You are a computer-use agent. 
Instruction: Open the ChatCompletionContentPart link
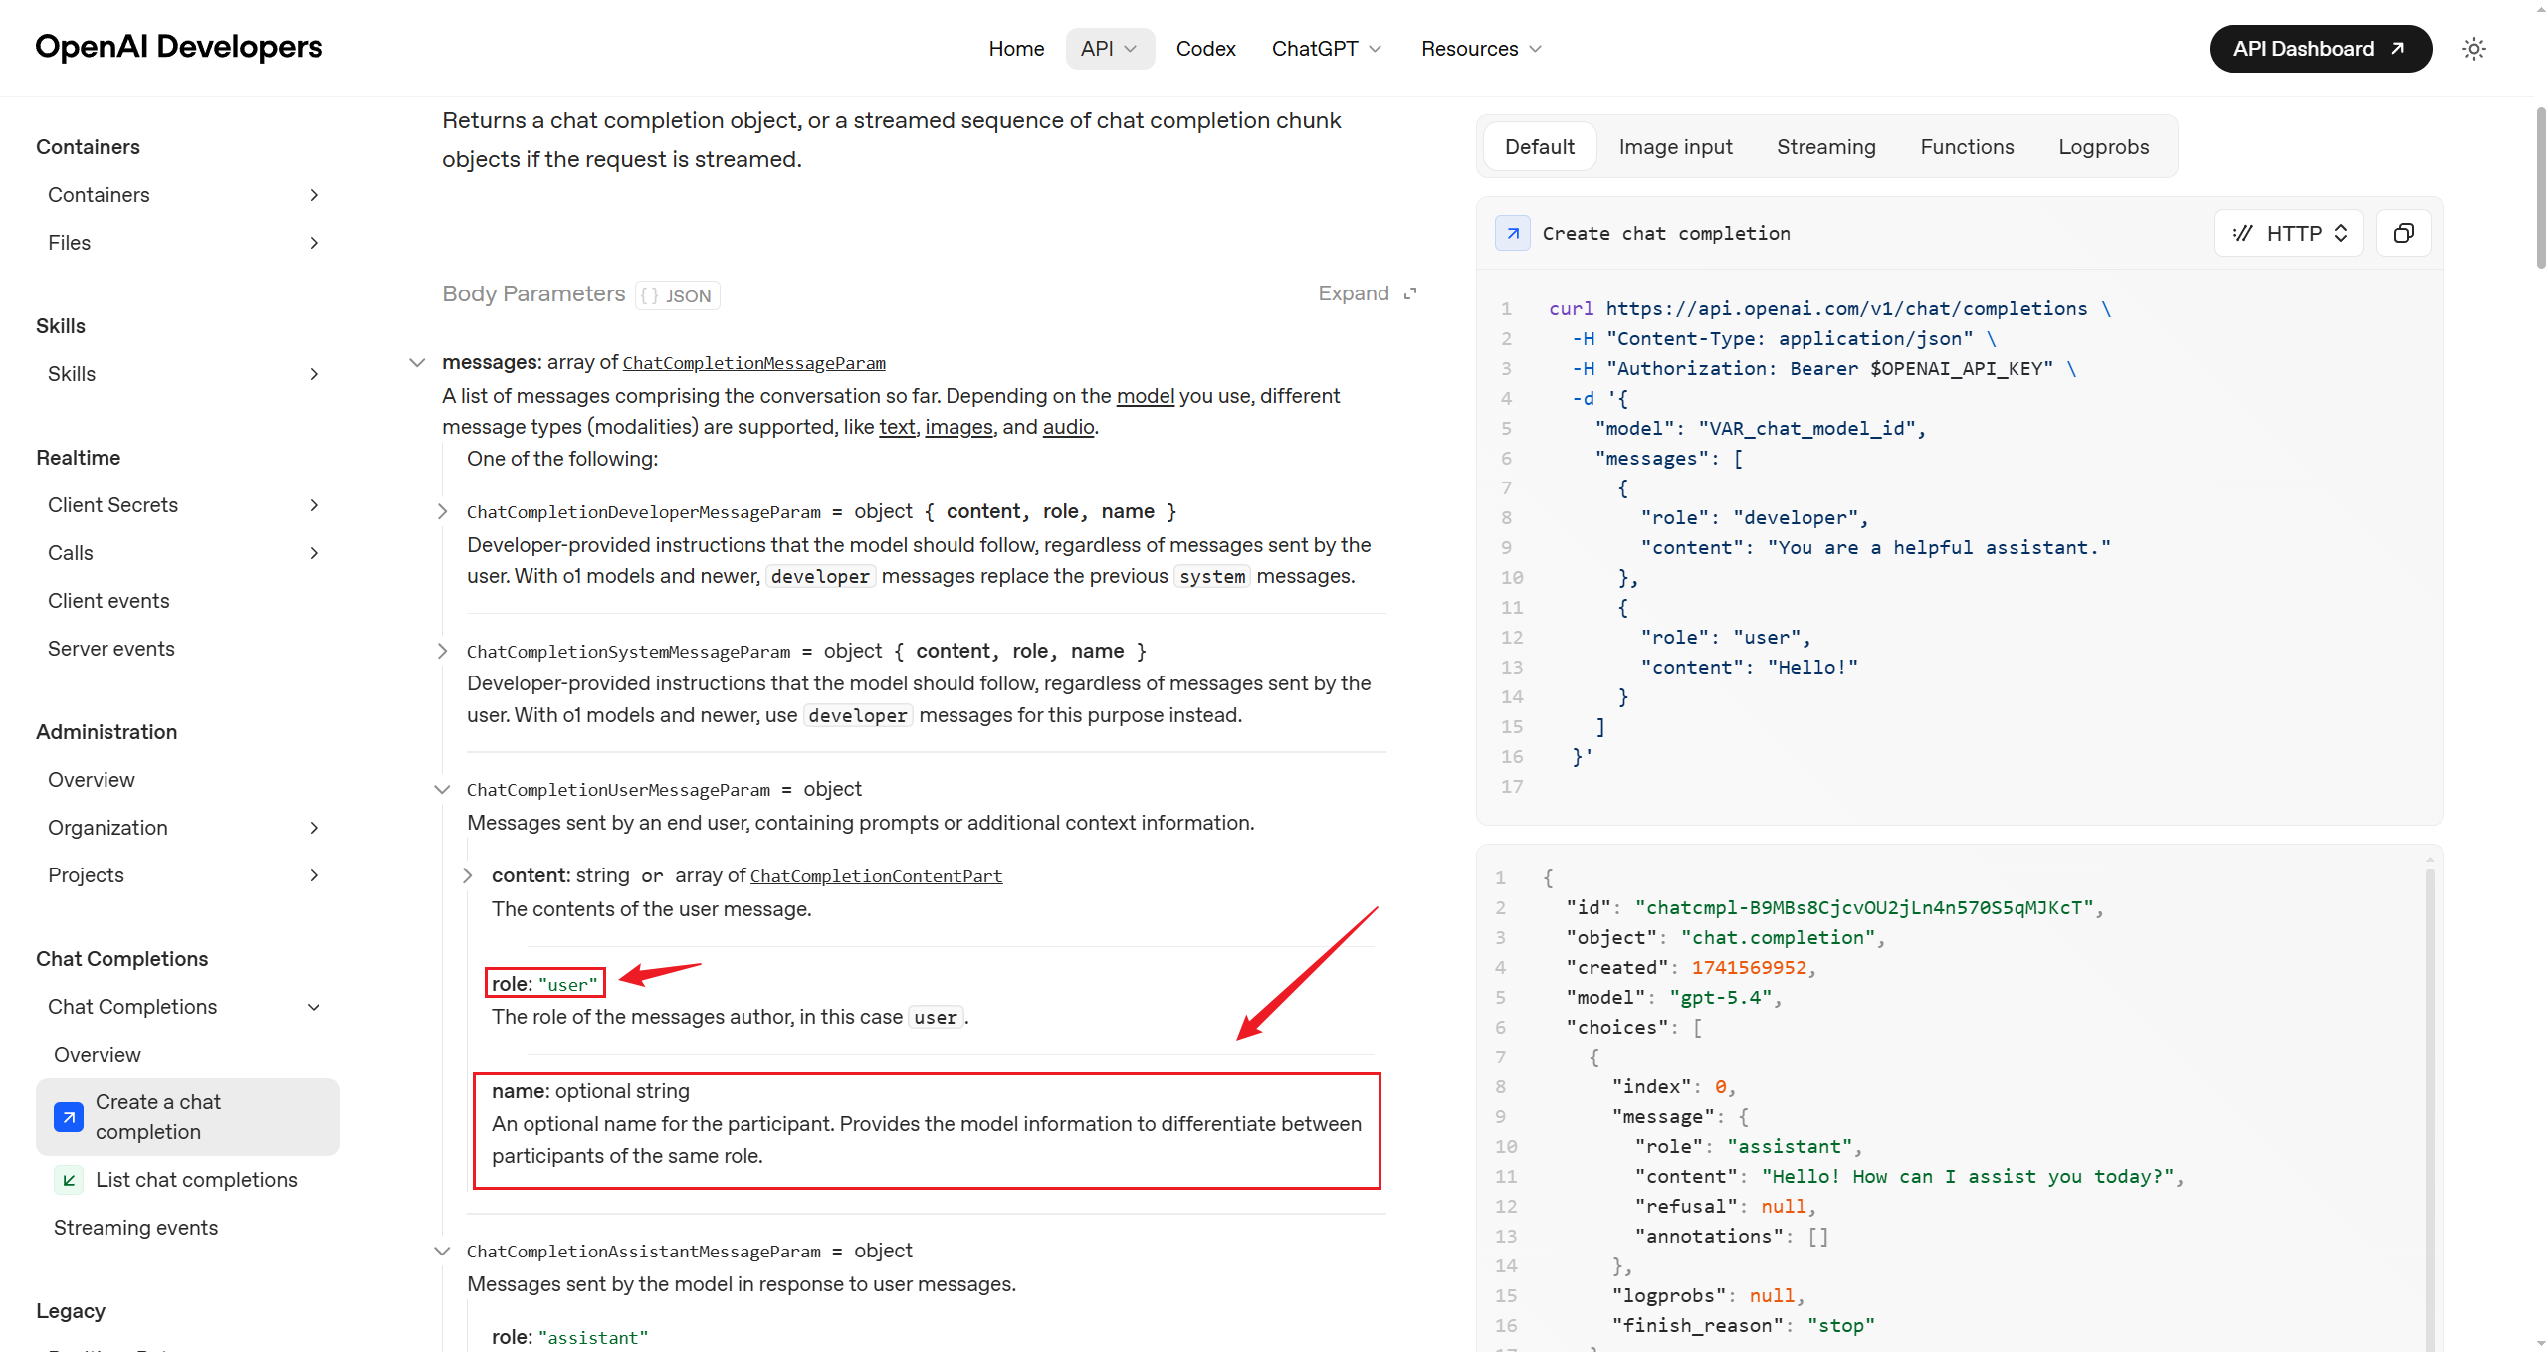coord(876,876)
